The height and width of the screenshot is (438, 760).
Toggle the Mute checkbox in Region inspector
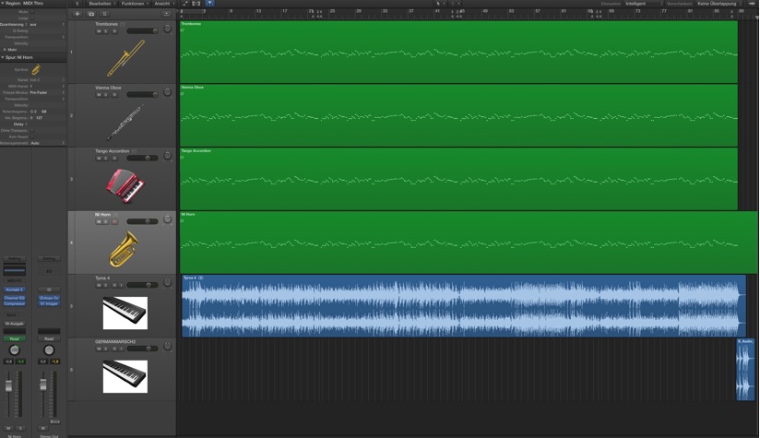click(x=32, y=12)
